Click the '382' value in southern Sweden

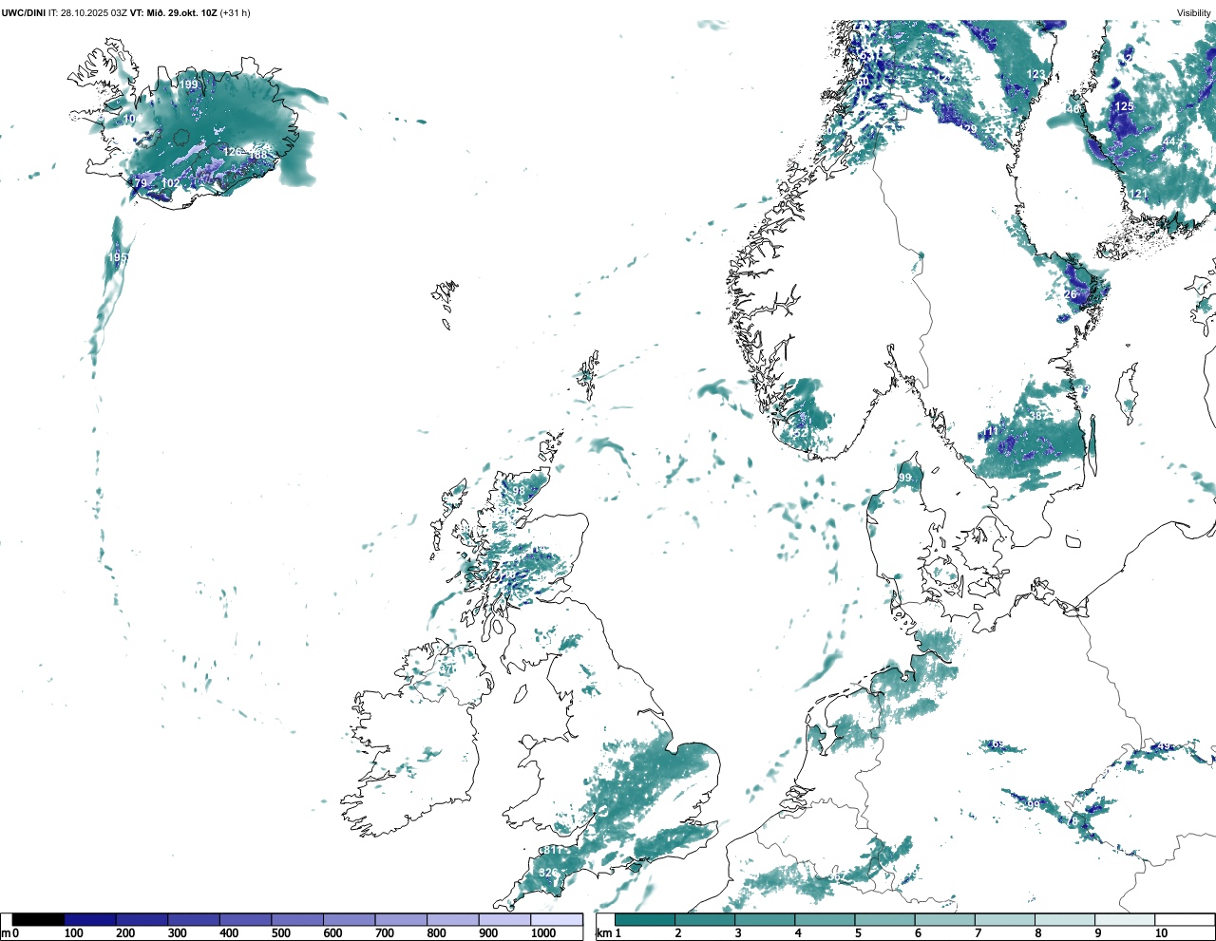coord(1037,416)
